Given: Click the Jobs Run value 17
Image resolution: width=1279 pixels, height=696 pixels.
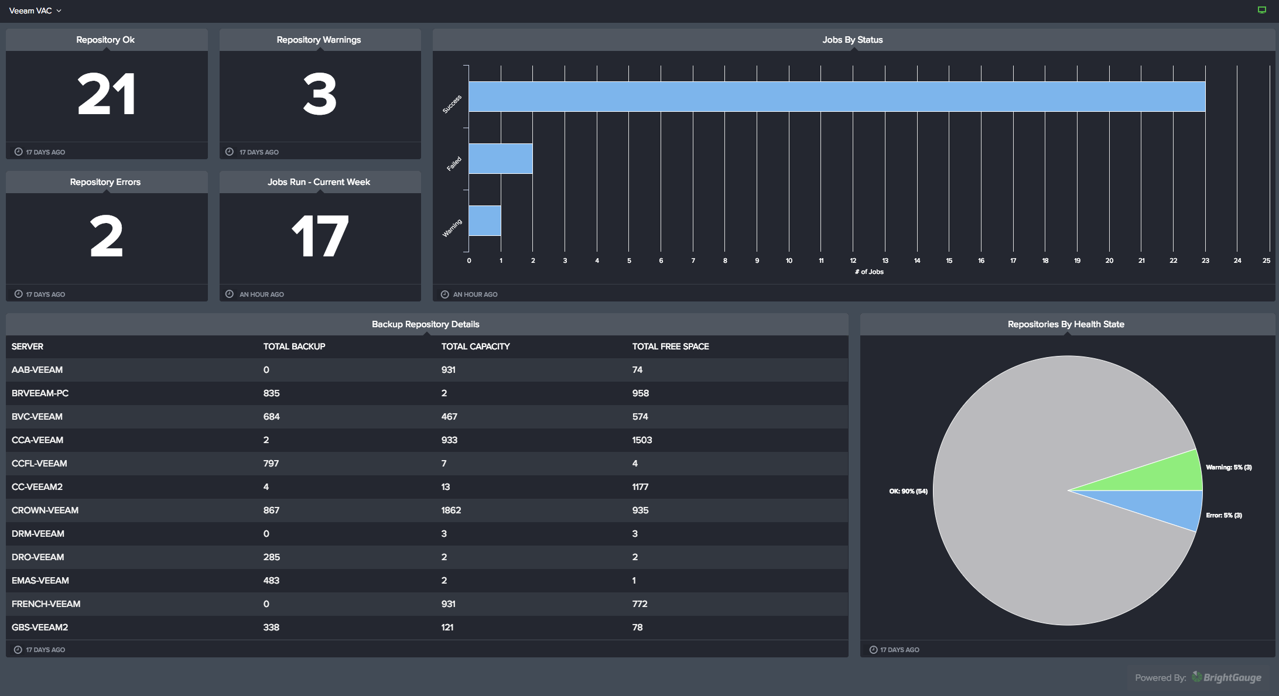Looking at the screenshot, I should coord(320,236).
